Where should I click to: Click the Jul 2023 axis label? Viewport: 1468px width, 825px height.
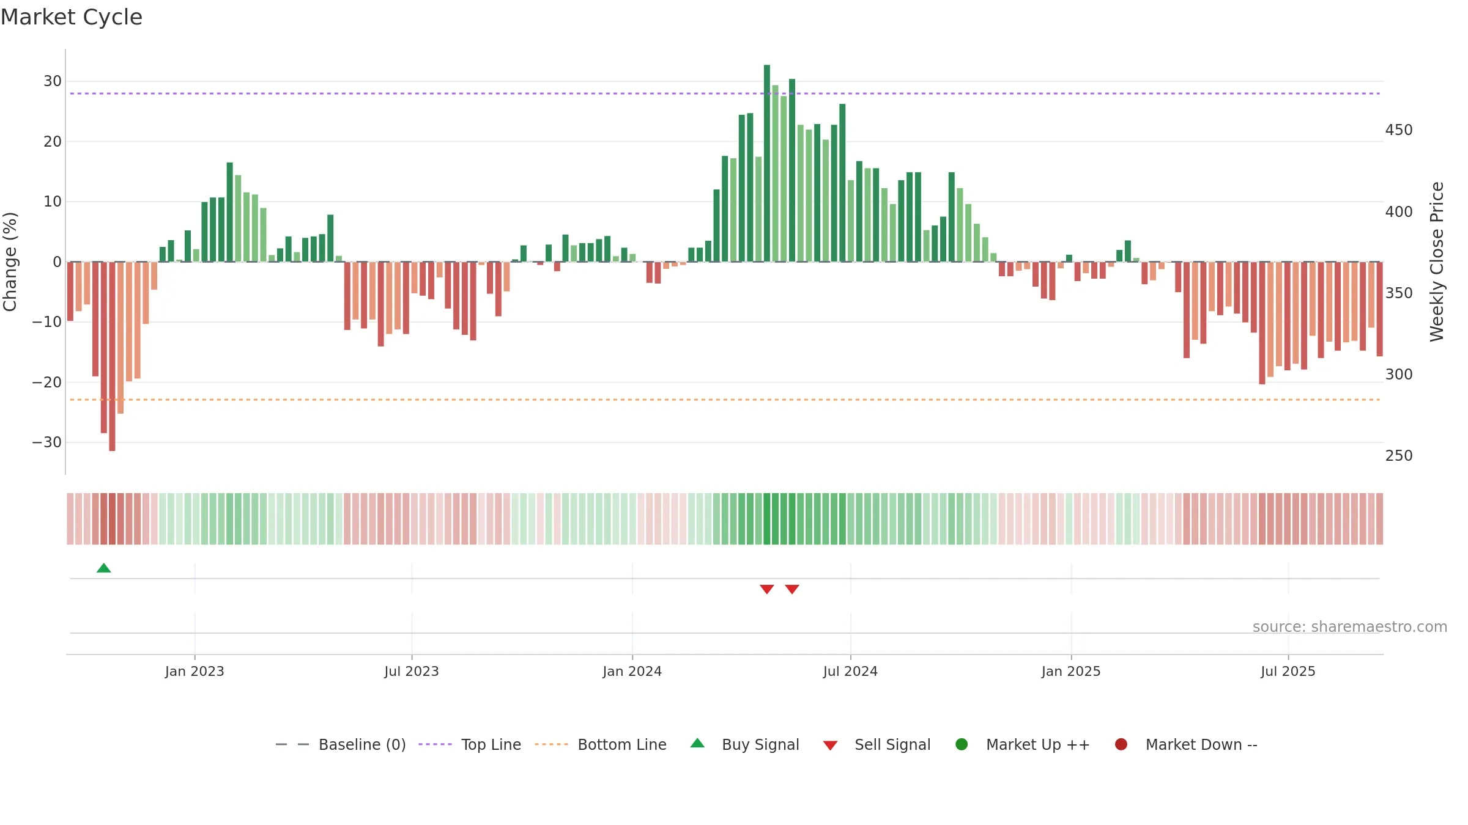coord(412,672)
